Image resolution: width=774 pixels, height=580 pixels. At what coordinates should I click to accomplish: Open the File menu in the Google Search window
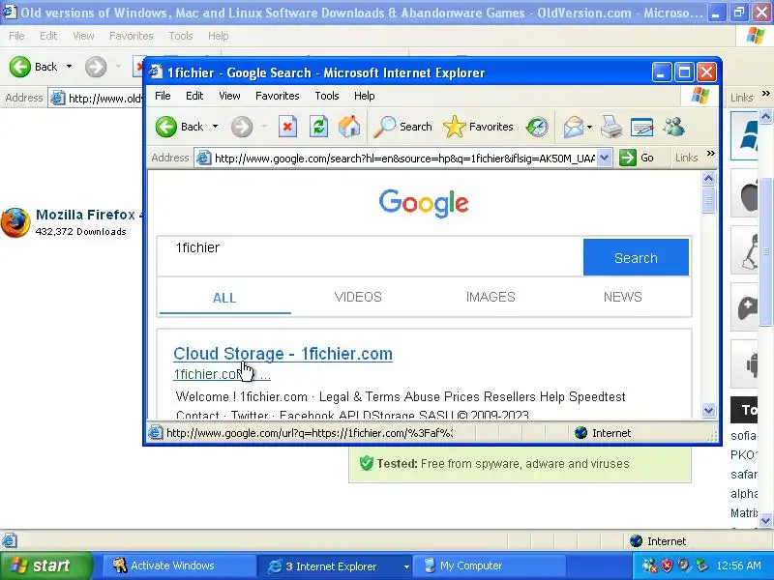pos(163,96)
